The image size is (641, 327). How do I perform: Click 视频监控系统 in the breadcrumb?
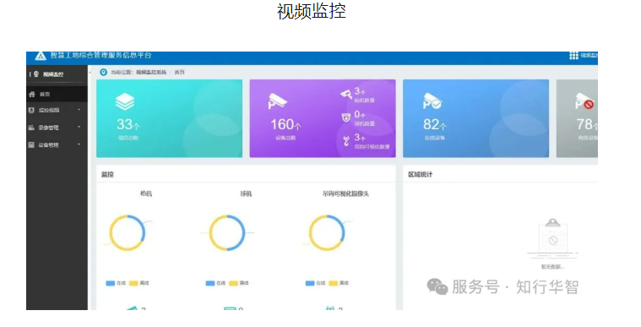[x=151, y=72]
